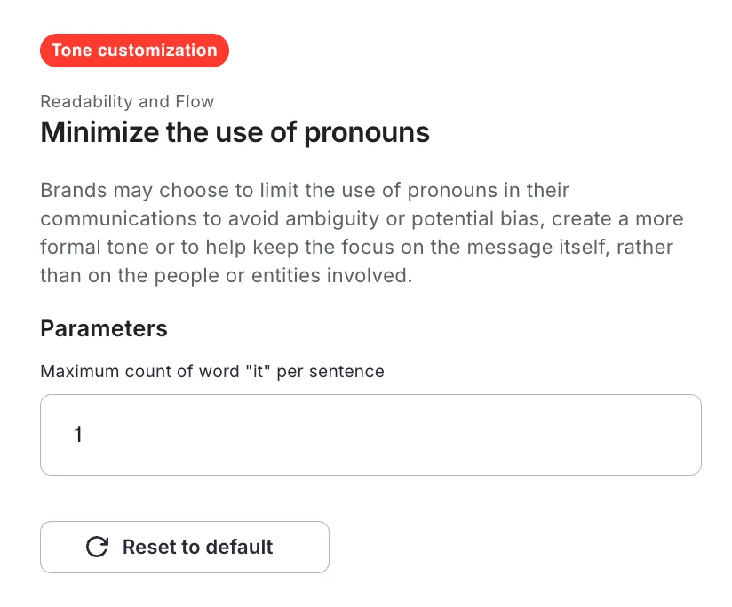Viewport: 732px width, 607px height.
Task: Click the word "Tone" in the red badge
Action: tap(71, 51)
